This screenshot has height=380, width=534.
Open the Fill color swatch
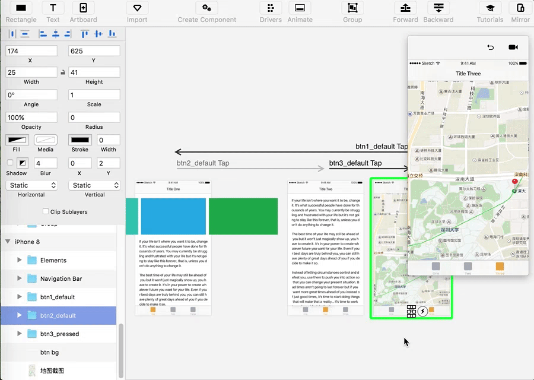pyautogui.click(x=17, y=140)
